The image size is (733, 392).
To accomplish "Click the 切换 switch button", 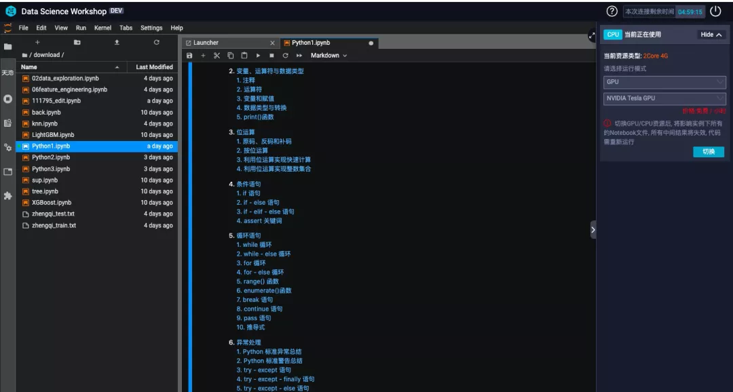I will pyautogui.click(x=709, y=152).
